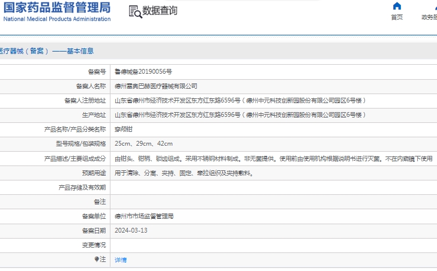This screenshot has height=271, width=437.
Task: Click the 产品描述/主要组成成分 label
Action: pyautogui.click(x=75, y=159)
